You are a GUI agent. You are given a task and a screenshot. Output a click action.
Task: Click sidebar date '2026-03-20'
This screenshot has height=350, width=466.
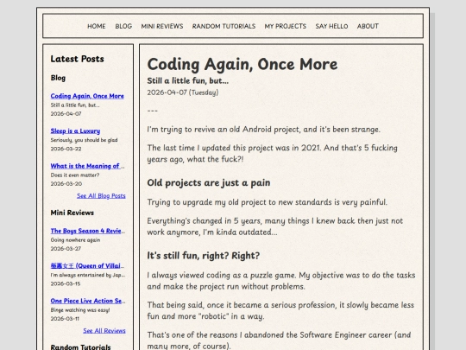66,183
